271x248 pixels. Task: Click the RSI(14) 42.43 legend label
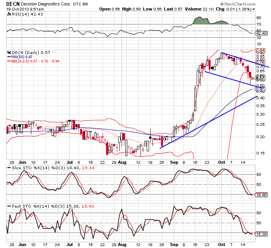click(27, 14)
